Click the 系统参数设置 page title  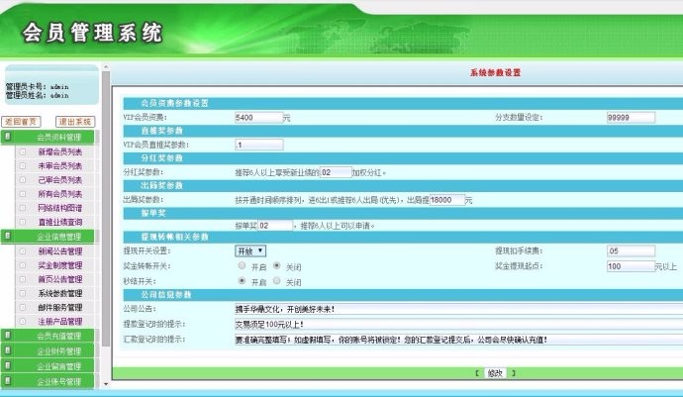point(495,73)
